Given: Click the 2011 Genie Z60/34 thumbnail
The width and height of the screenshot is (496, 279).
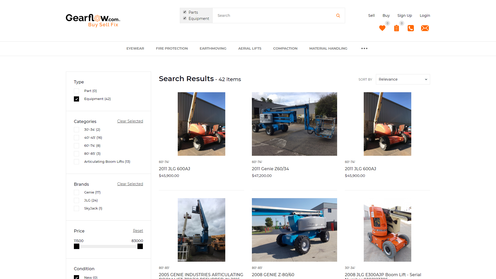Looking at the screenshot, I should tap(294, 124).
